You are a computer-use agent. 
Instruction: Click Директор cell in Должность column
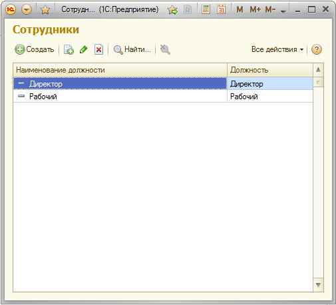[270, 84]
